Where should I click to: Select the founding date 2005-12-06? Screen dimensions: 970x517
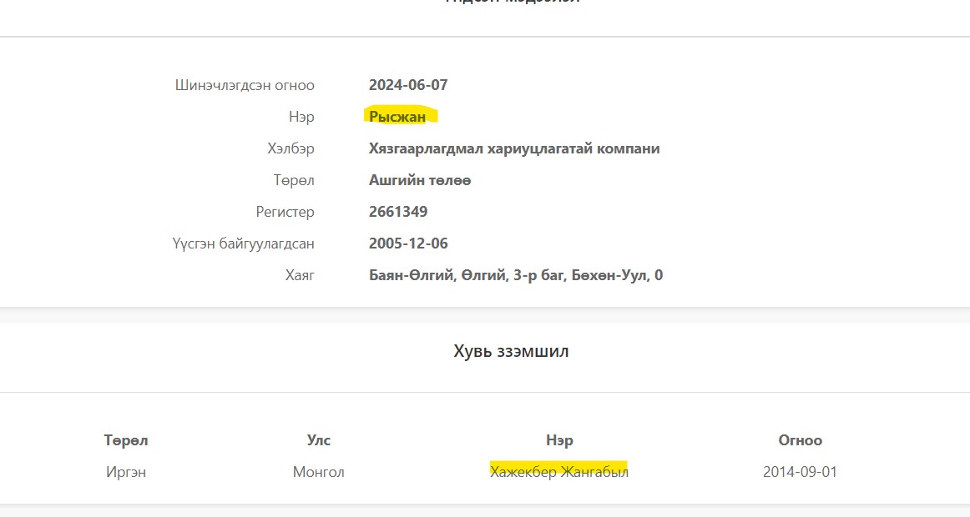point(408,243)
